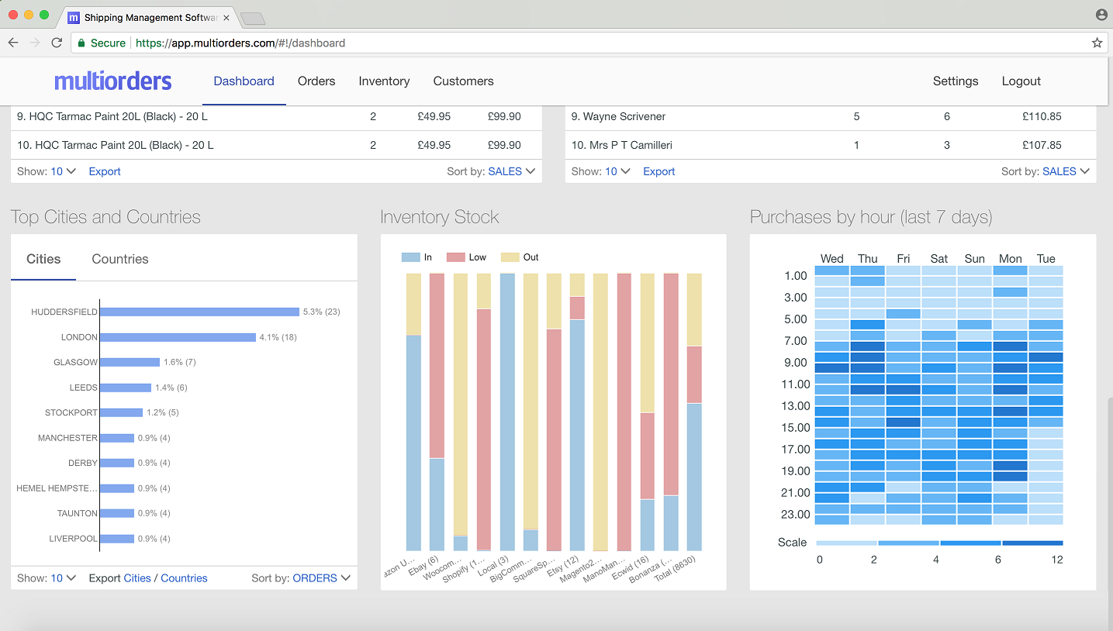The image size is (1113, 631).
Task: Reload the page via refresh icon
Action: pos(56,43)
